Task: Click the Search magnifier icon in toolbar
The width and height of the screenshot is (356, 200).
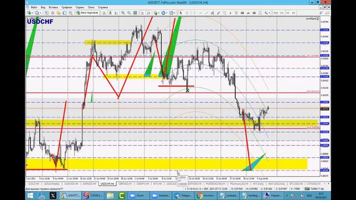Action: click(x=321, y=13)
